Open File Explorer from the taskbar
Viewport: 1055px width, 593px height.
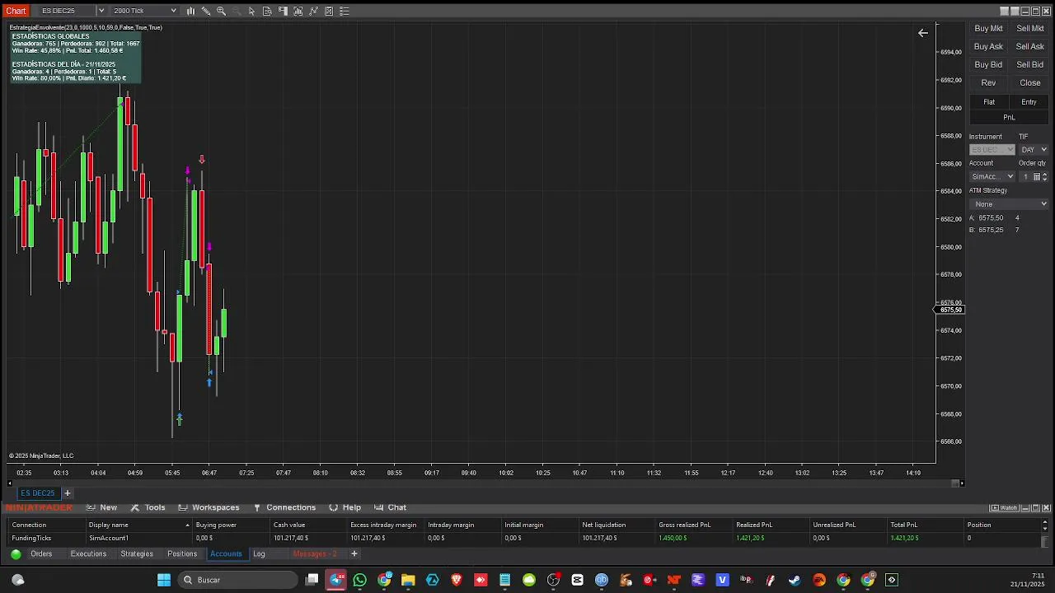[408, 580]
